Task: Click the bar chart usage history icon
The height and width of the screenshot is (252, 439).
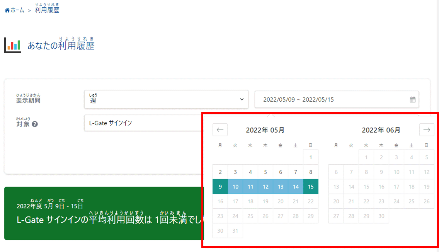Action: (x=13, y=45)
